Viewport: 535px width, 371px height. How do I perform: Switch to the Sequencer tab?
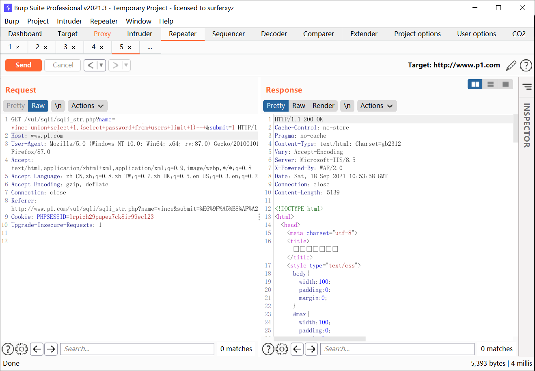[x=228, y=34]
